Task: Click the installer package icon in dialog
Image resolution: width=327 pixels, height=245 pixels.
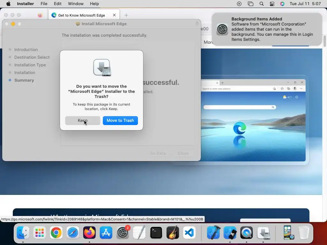Action: (x=102, y=68)
